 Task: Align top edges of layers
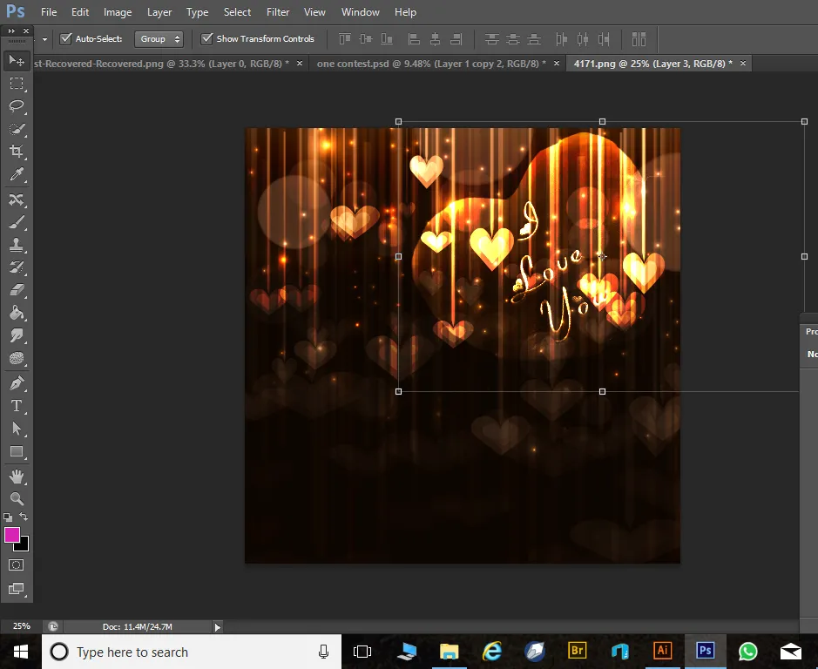tap(345, 39)
